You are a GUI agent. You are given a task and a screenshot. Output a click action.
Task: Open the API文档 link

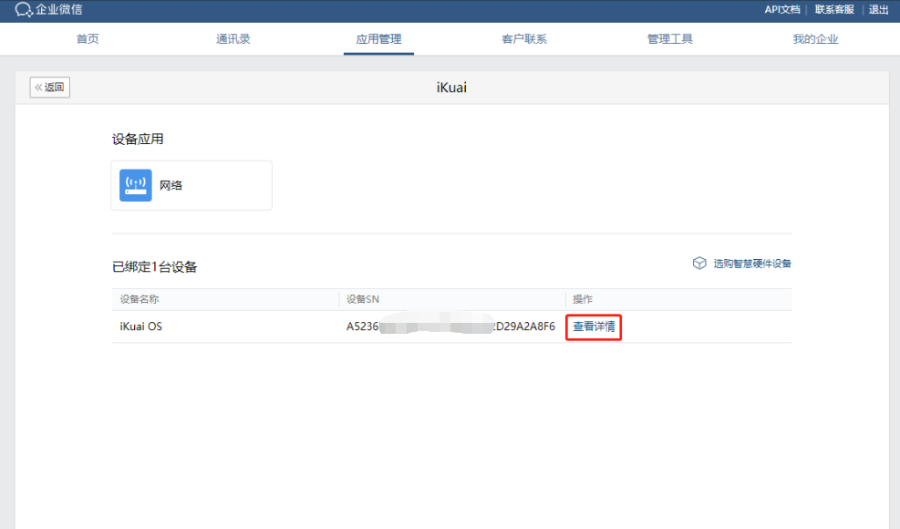(781, 9)
